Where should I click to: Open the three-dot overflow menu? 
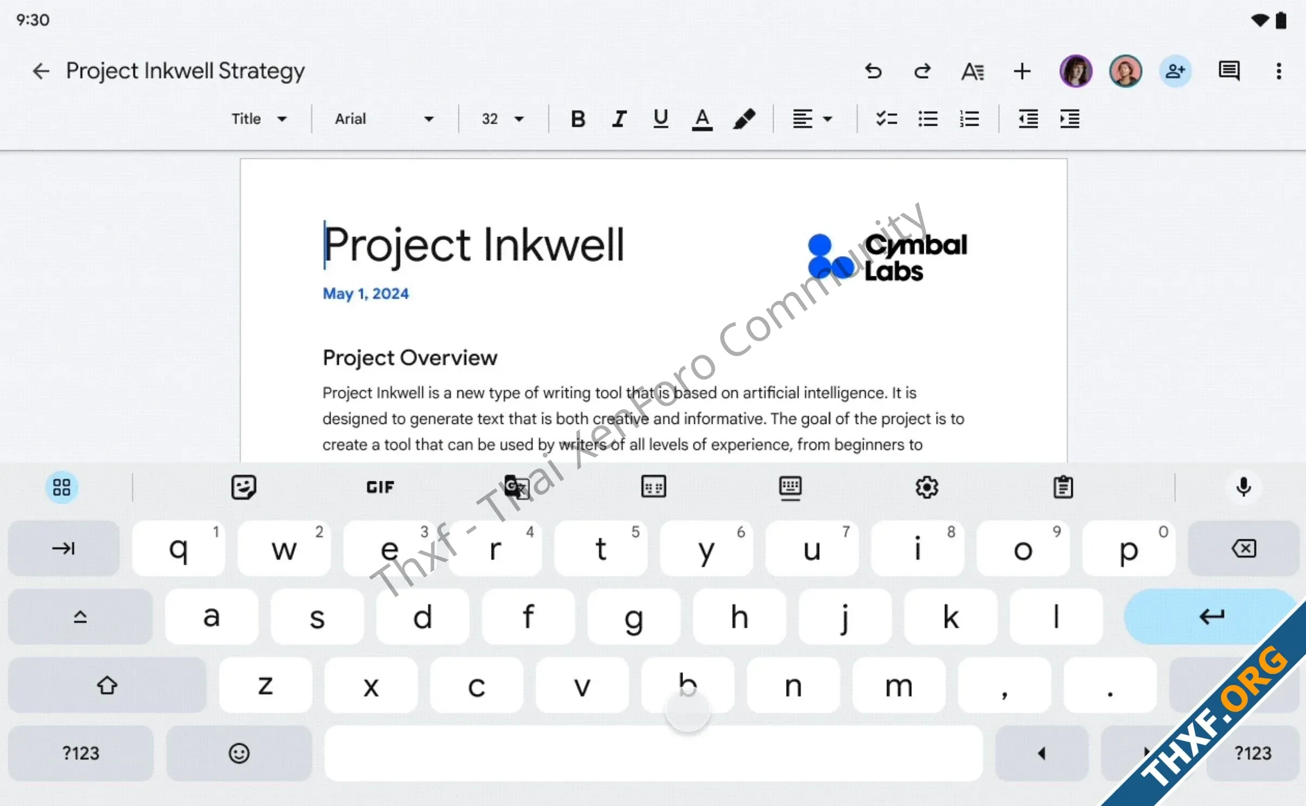(1279, 71)
